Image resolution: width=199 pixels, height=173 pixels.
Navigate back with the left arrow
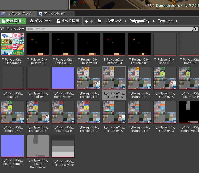click(87, 21)
